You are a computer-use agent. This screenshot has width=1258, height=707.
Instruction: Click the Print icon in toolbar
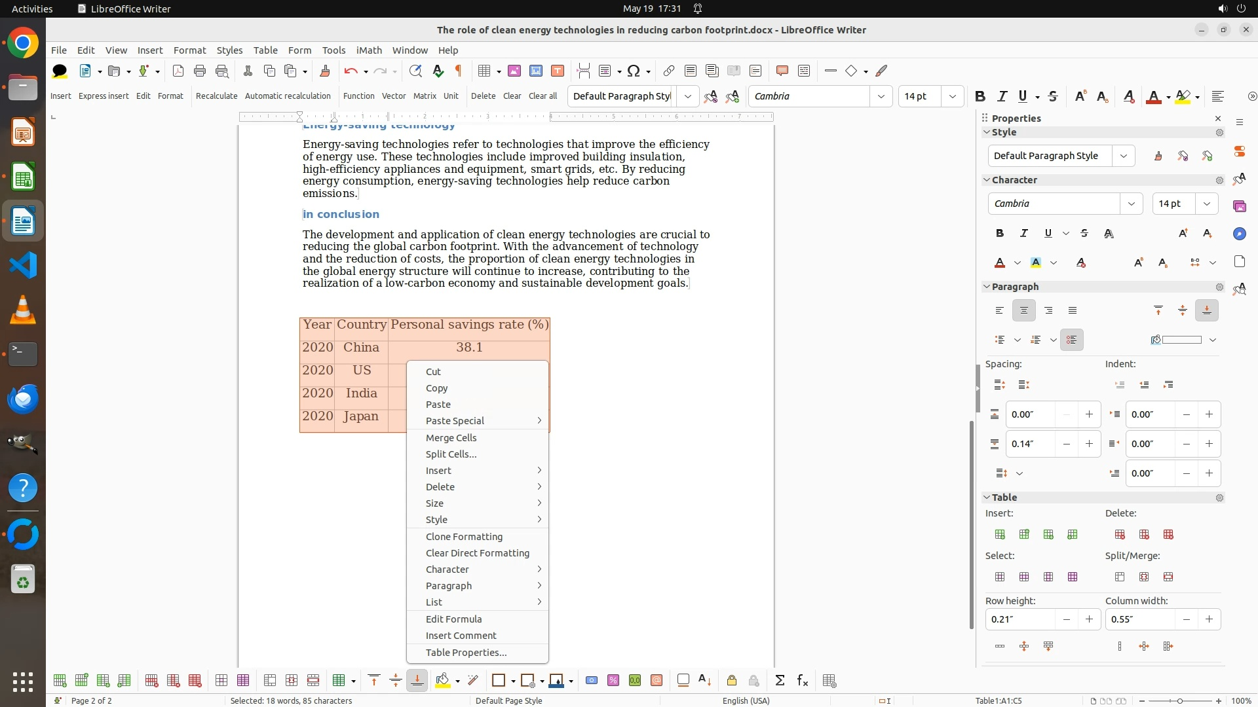pos(200,71)
